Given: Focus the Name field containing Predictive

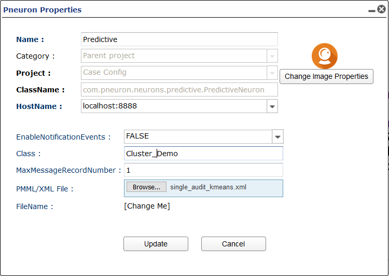Looking at the screenshot, I should pyautogui.click(x=179, y=39).
